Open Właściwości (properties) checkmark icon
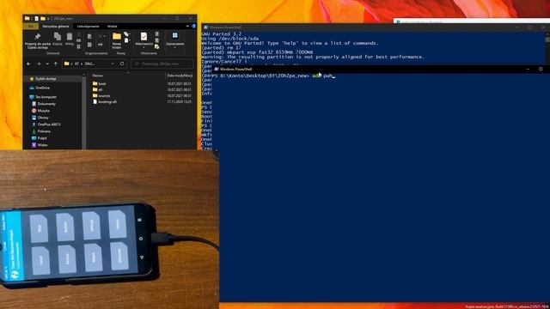The image size is (550, 309). 144,36
